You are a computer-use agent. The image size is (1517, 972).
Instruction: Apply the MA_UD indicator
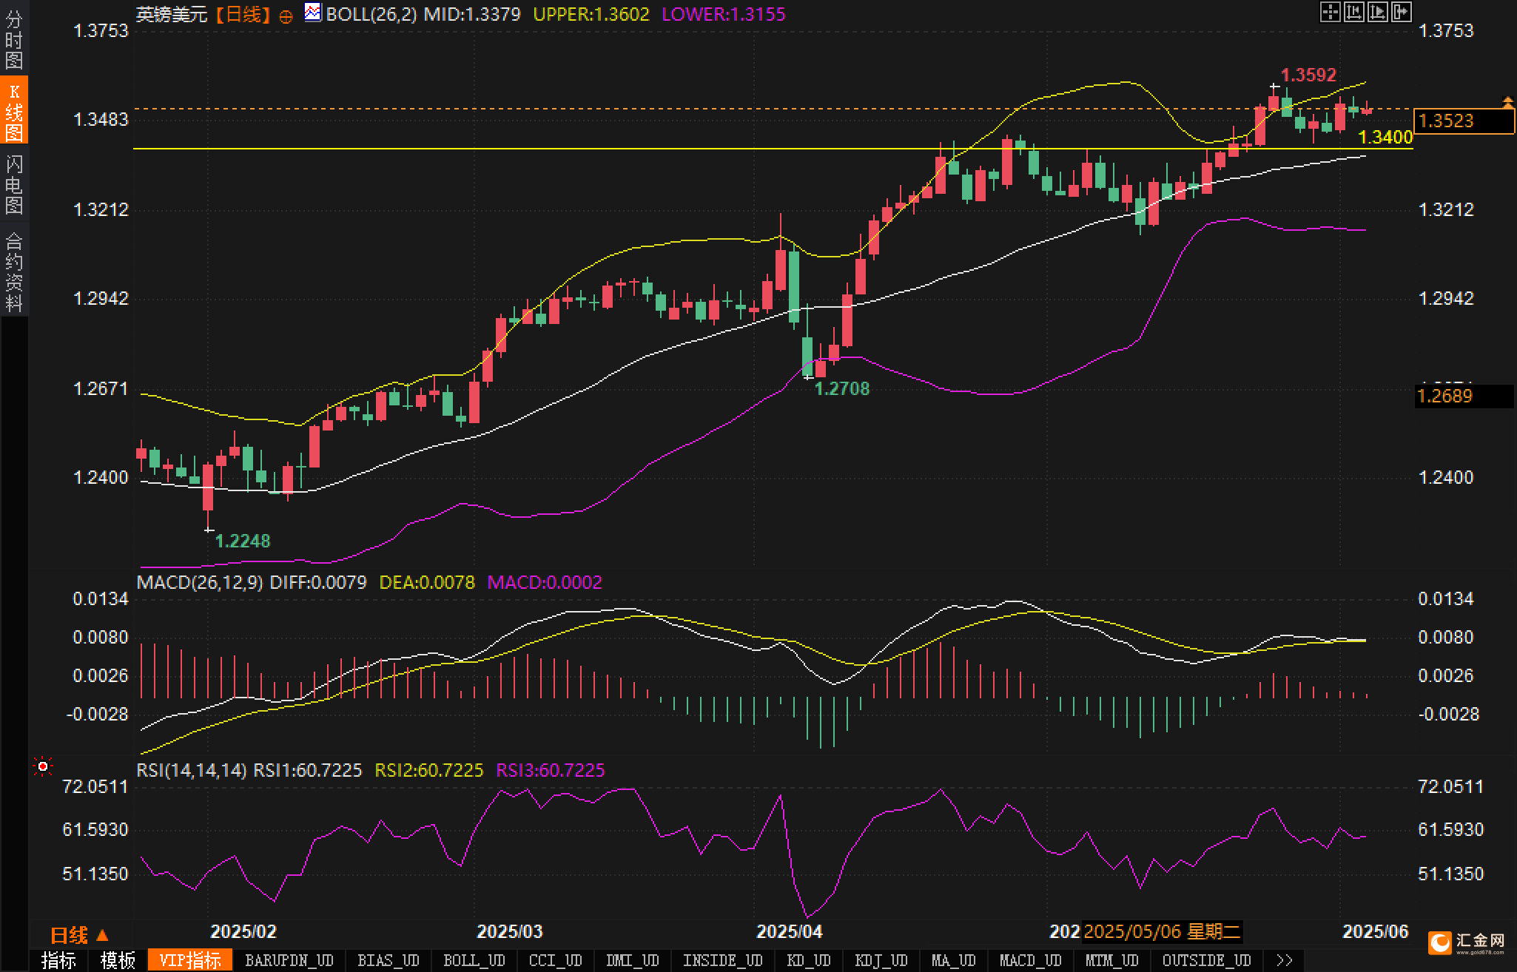953,960
